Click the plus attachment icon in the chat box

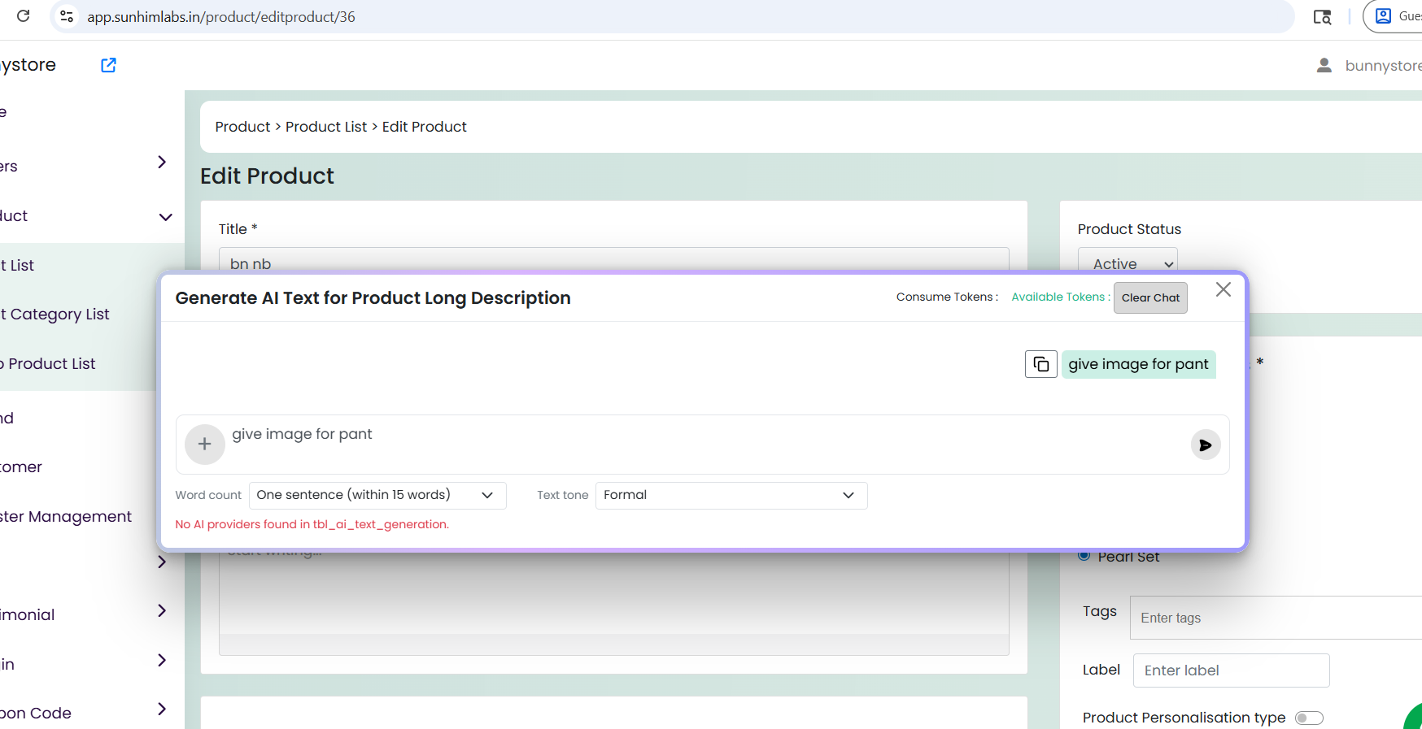pyautogui.click(x=205, y=444)
